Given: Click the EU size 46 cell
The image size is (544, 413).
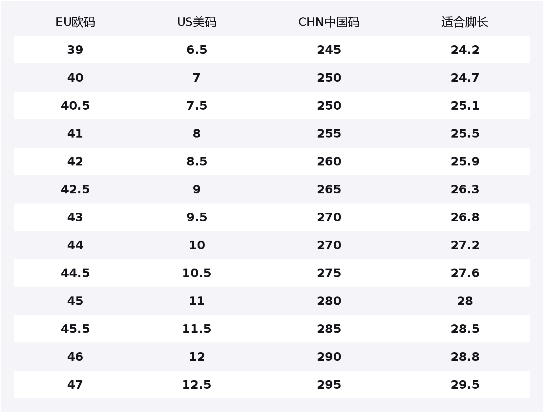Looking at the screenshot, I should coord(75,357).
